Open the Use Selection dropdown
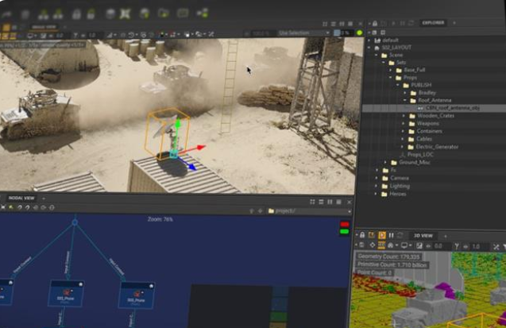The height and width of the screenshot is (328, 506). point(304,33)
